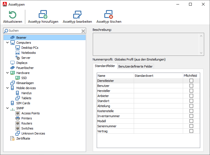Select the Desktop PCs icon
210x155 pixels.
18,48
